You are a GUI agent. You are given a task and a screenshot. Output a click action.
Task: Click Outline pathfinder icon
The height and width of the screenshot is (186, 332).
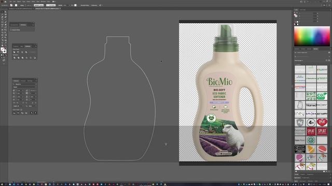[x=31, y=58]
